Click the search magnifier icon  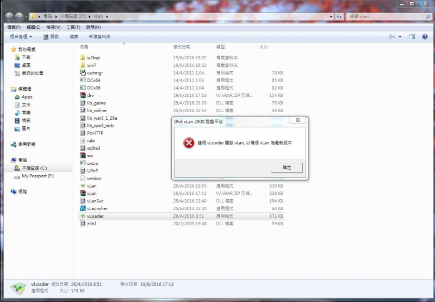428,17
